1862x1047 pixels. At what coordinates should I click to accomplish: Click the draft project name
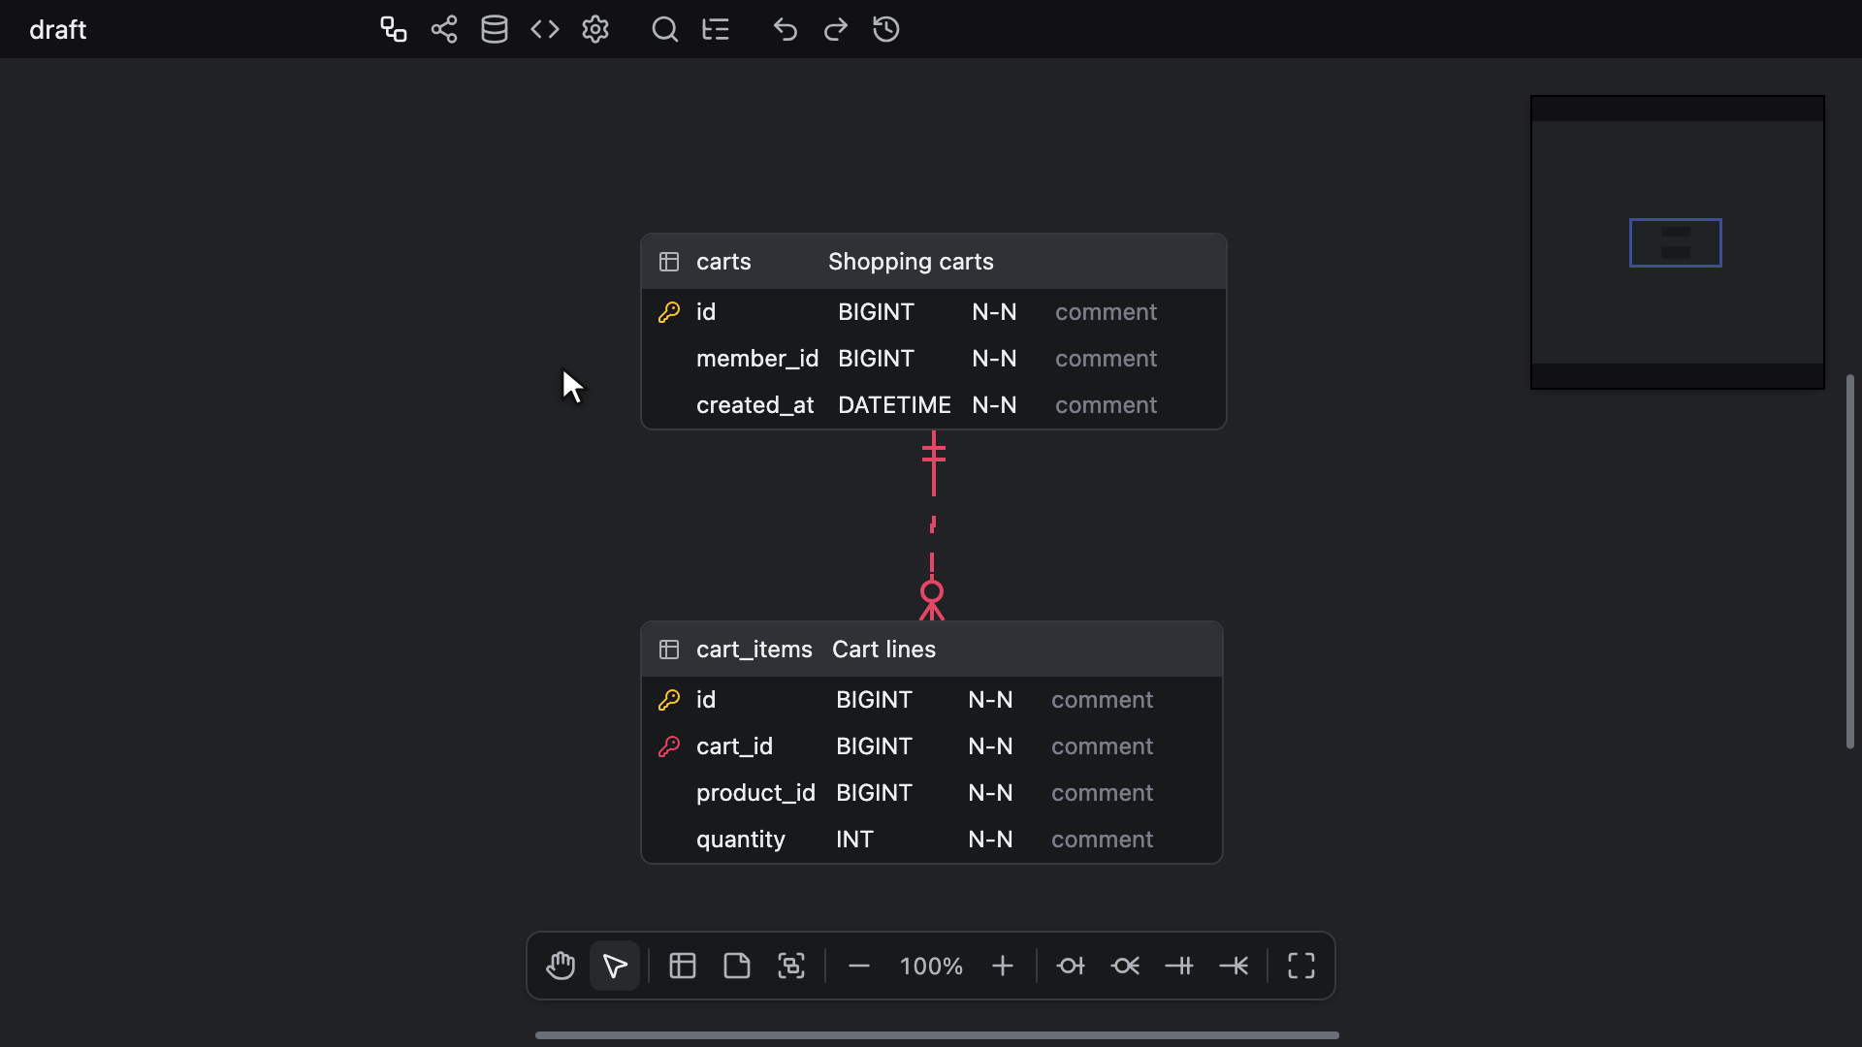tap(58, 29)
